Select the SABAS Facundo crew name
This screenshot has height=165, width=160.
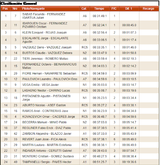[x=44, y=16]
